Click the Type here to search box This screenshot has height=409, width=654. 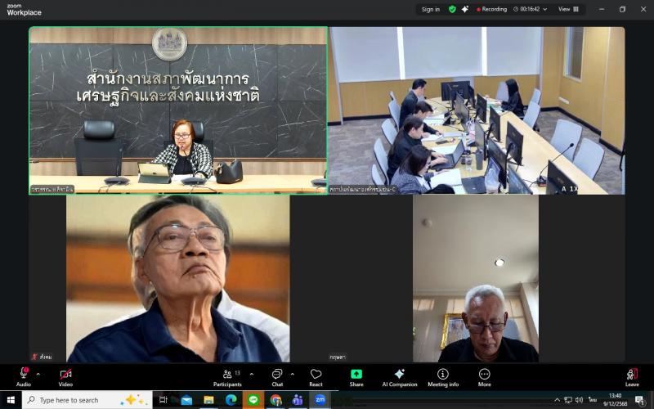pos(87,400)
